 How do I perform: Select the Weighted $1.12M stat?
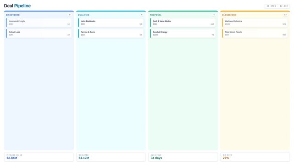[x=111, y=157]
